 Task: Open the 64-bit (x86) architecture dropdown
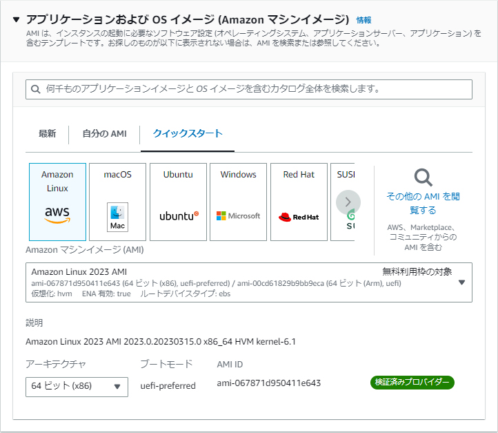click(x=77, y=386)
